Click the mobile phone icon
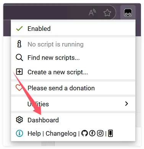This screenshot has width=144, height=149. [x=110, y=133]
